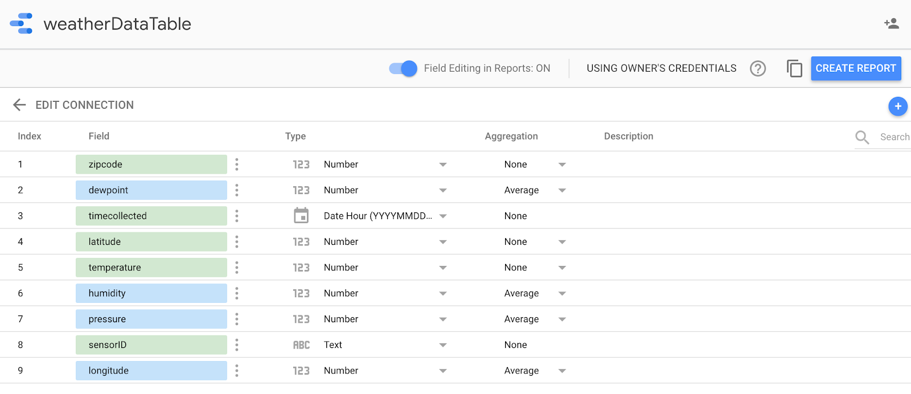Open aggregation dropdown for longitude row
Image resolution: width=911 pixels, height=394 pixels.
(x=562, y=371)
